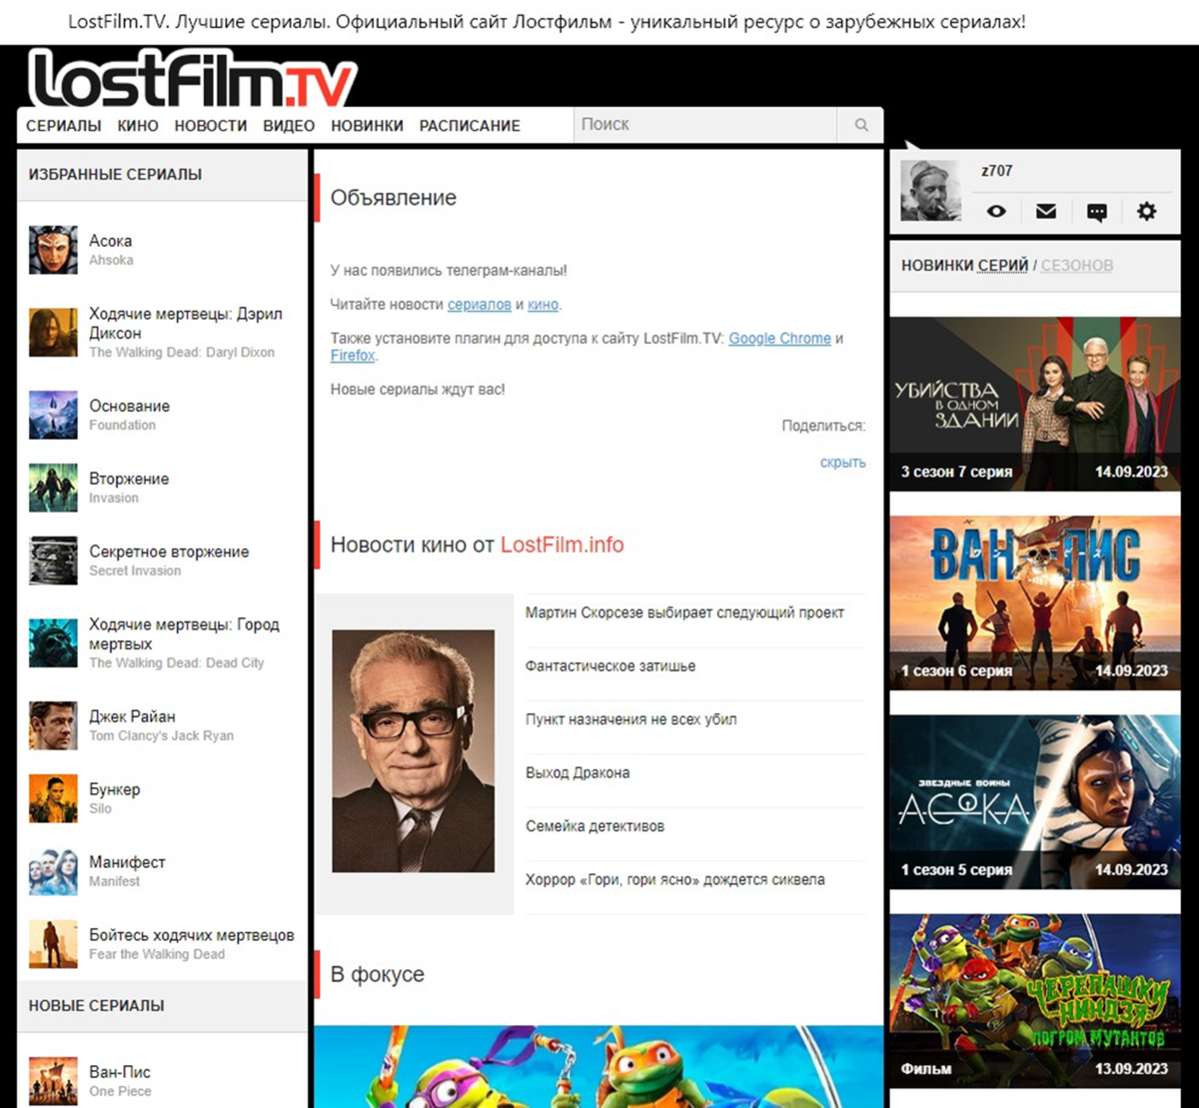Switch to СЕРИЙ new releases tab
This screenshot has height=1108, width=1199.
[x=1003, y=266]
